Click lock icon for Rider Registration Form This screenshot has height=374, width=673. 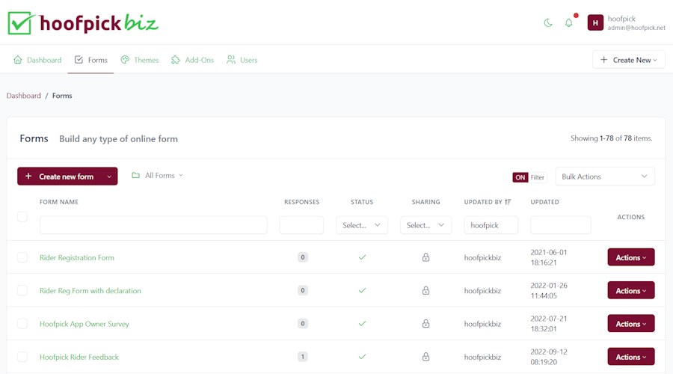point(425,257)
